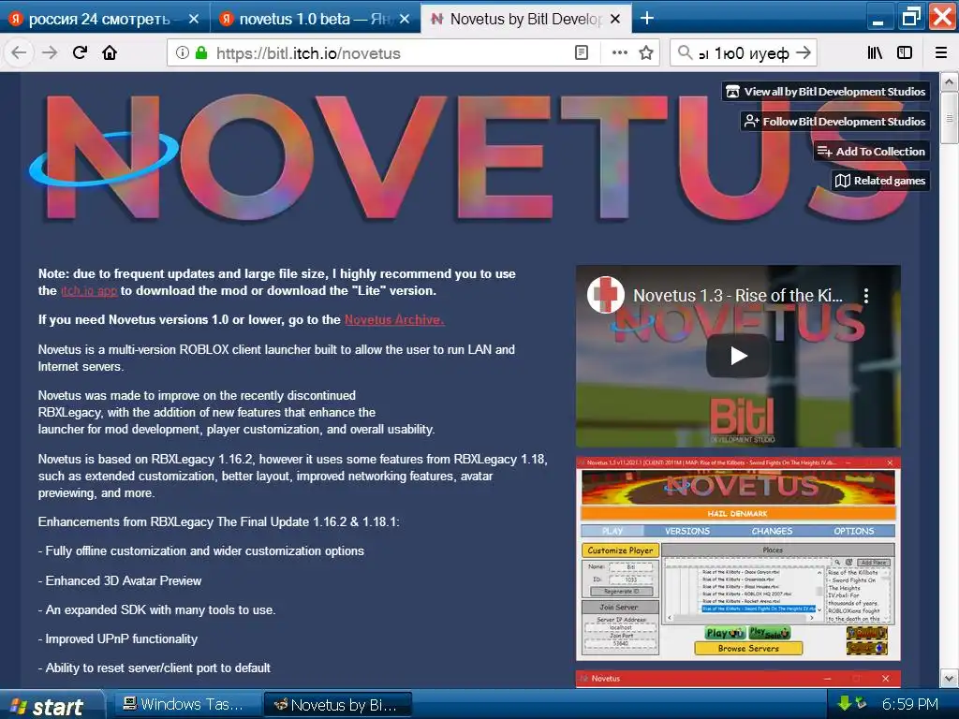Click text '- Enhanced 3D Avatar Preview'
Viewport: 959px width, 719px height.
120,580
